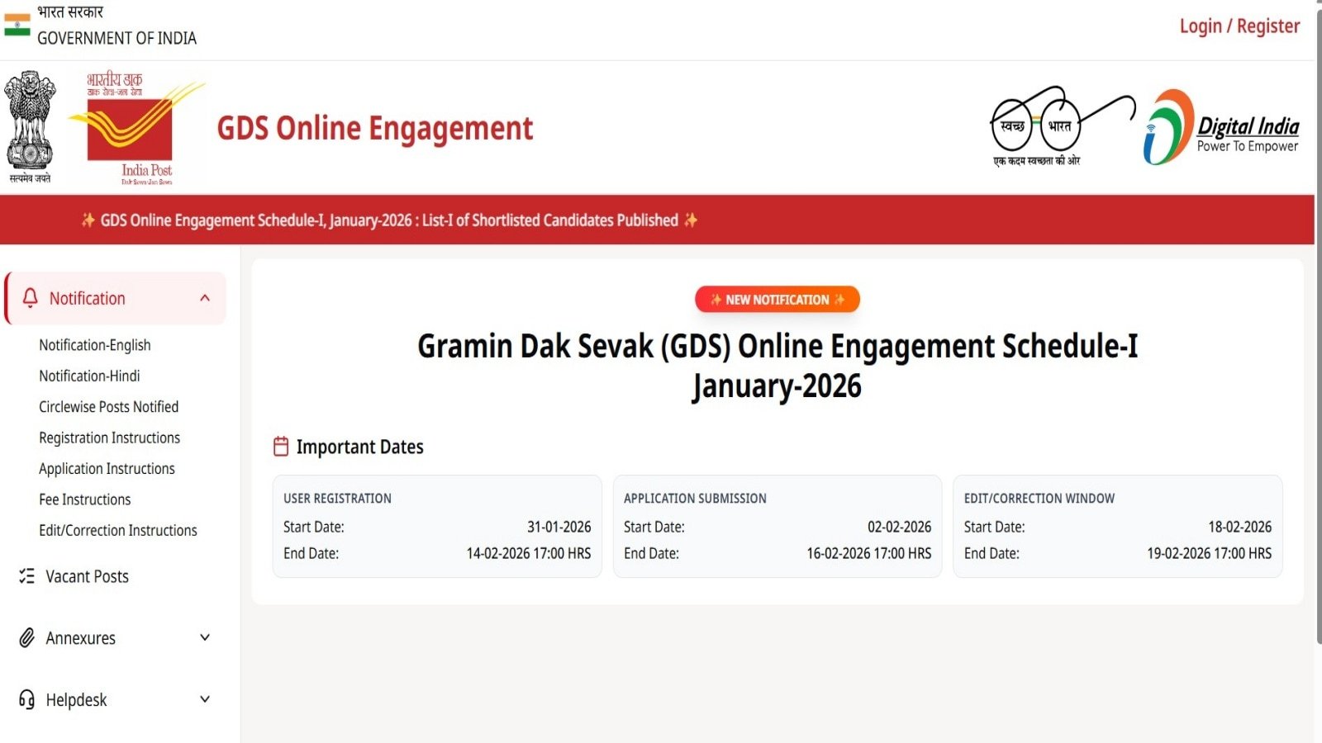Click the Annexures paperclip icon
The image size is (1322, 743).
coord(27,638)
